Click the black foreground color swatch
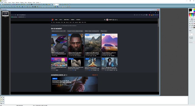Image resolution: width=195 pixels, height=106 pixels. [190, 10]
